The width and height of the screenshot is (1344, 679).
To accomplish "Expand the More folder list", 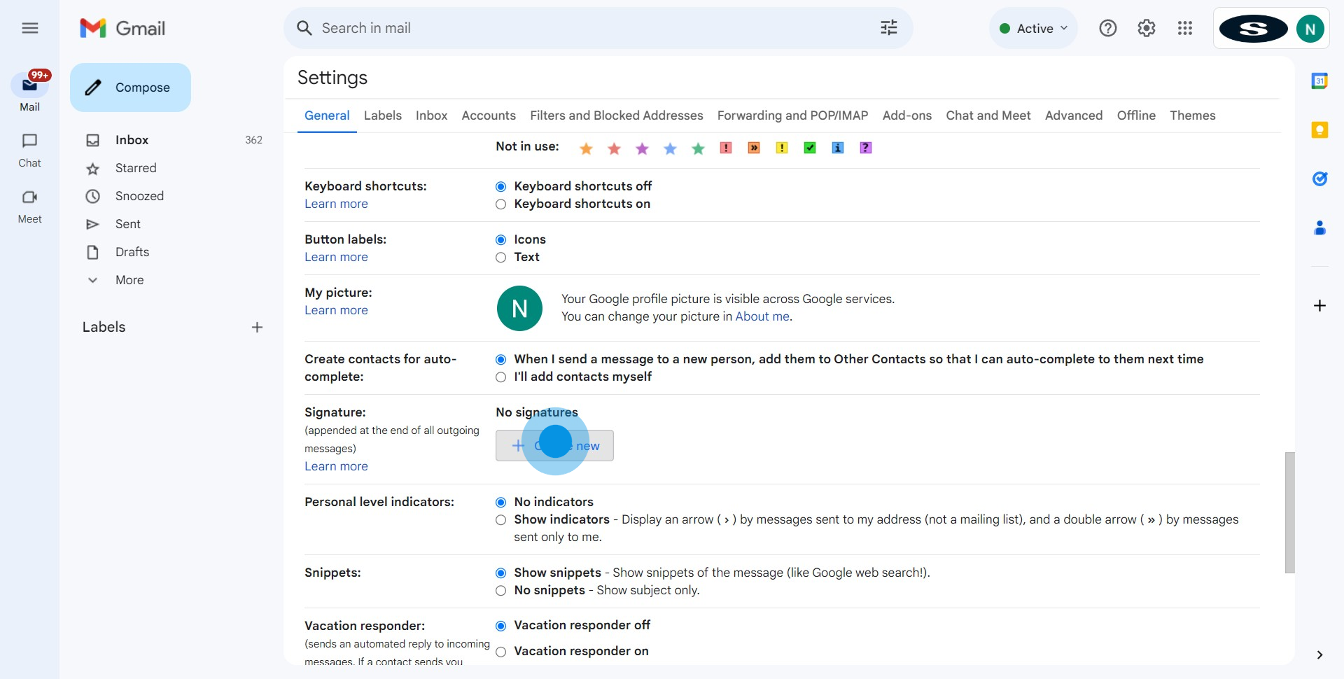I will click(x=129, y=280).
